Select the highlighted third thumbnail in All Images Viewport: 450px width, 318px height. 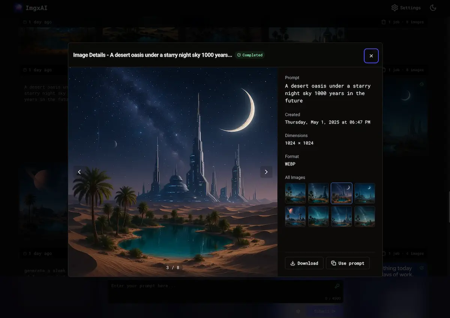pos(342,193)
